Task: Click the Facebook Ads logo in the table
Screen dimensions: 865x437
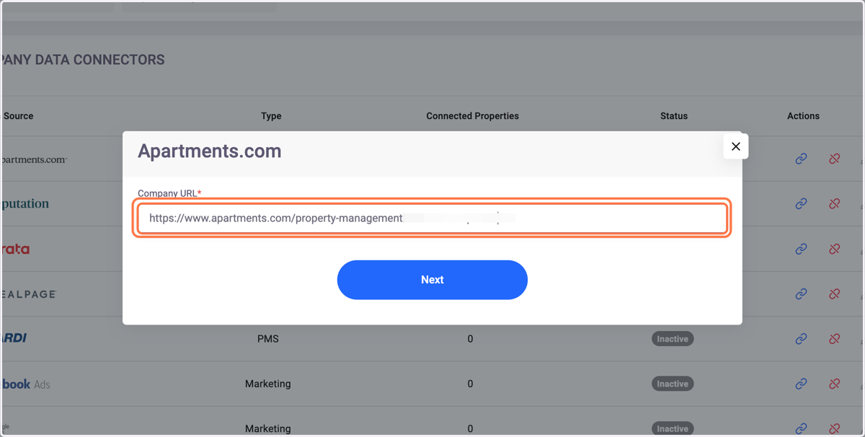Action: tap(26, 384)
